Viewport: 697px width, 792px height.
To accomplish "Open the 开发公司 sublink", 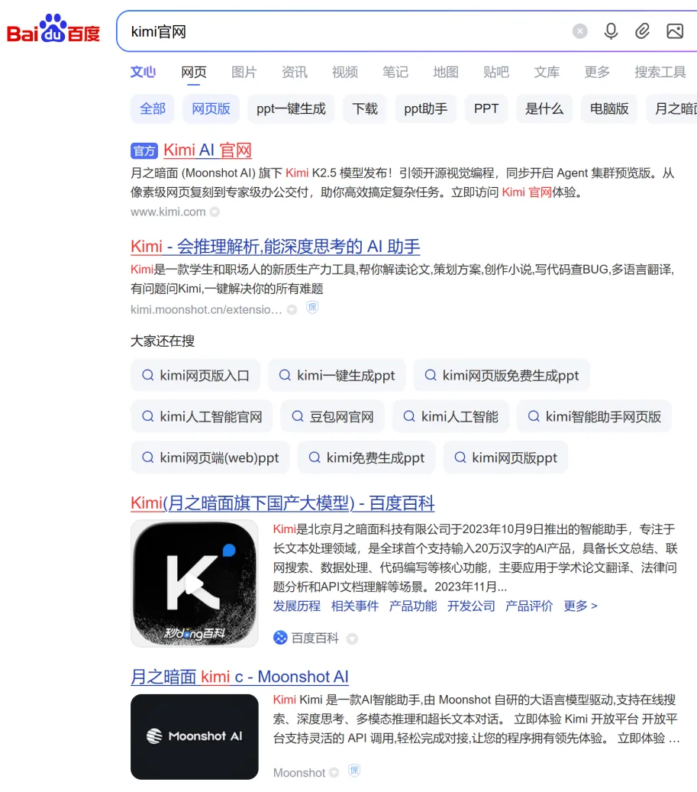I will coord(471,606).
